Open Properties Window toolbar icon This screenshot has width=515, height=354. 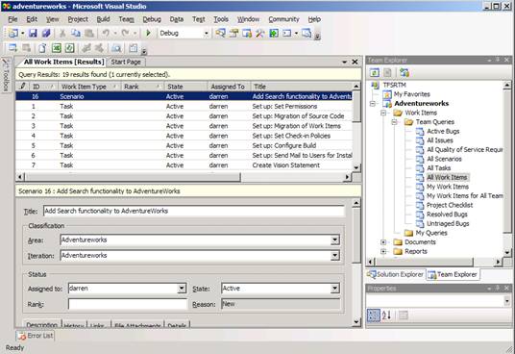coord(233,34)
